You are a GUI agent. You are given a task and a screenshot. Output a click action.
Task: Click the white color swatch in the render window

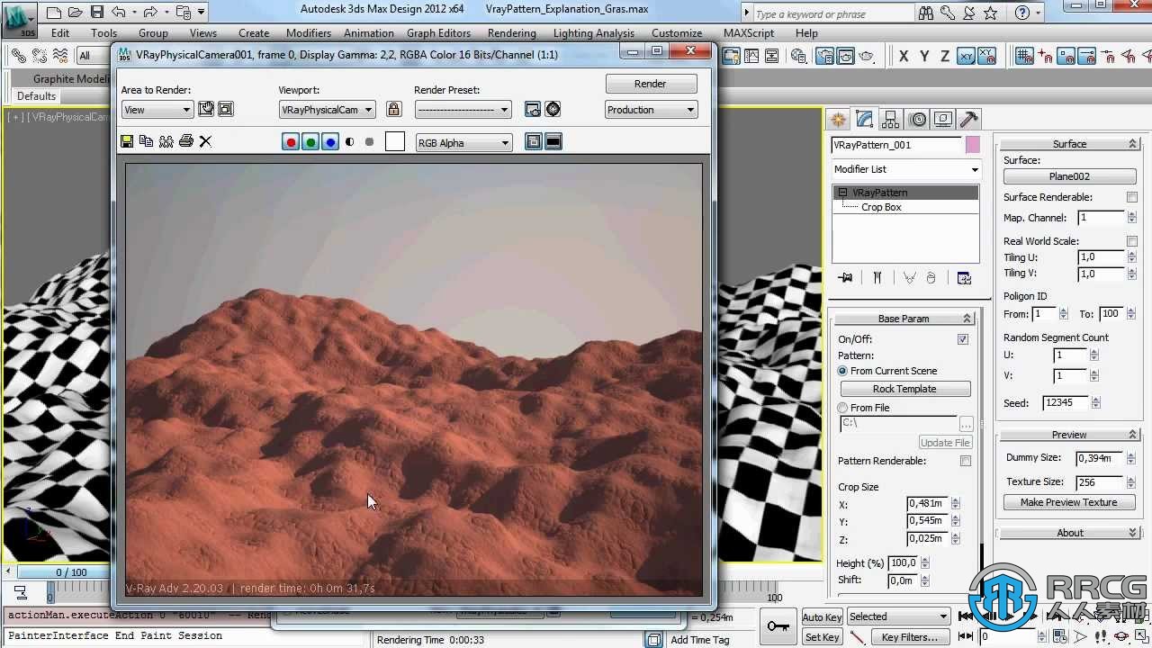tap(395, 141)
